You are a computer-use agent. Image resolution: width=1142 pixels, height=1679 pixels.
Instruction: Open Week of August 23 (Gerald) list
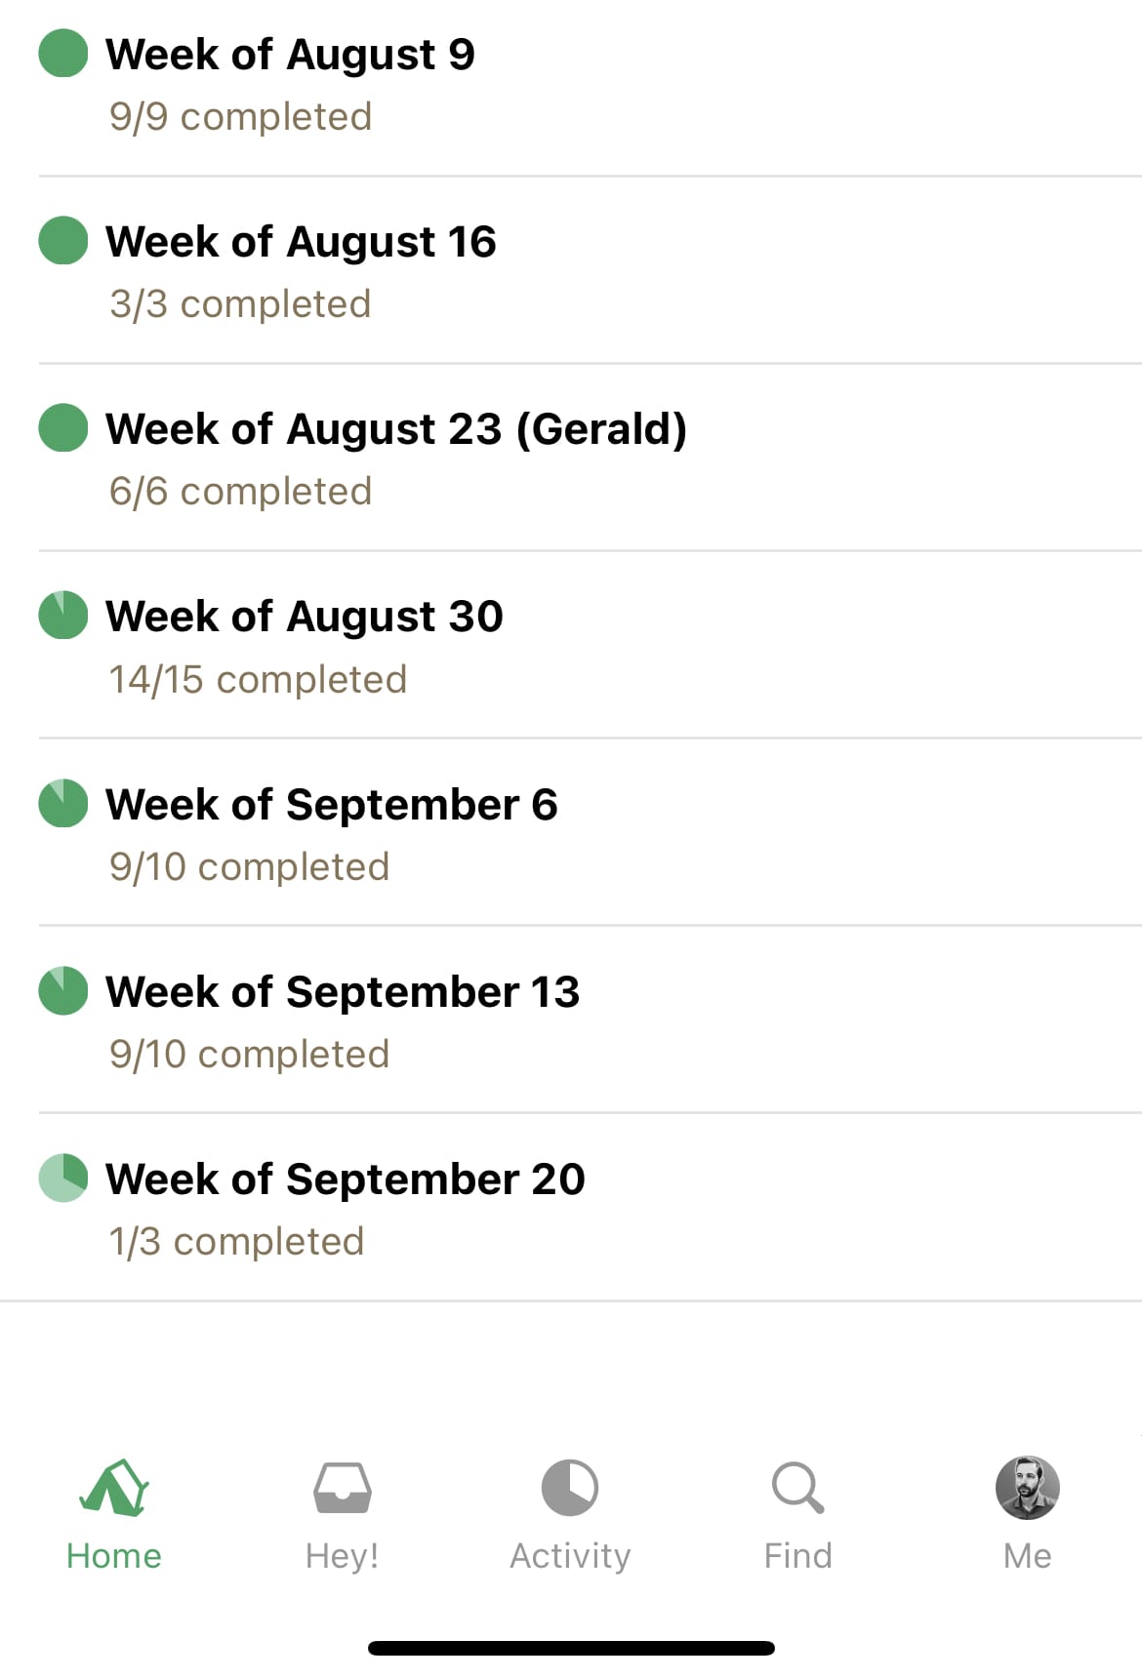[x=590, y=458]
